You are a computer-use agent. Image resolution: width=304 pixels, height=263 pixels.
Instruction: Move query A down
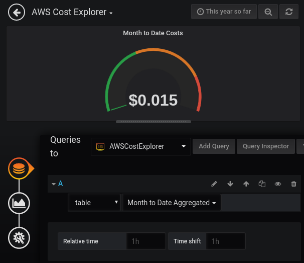pos(230,184)
